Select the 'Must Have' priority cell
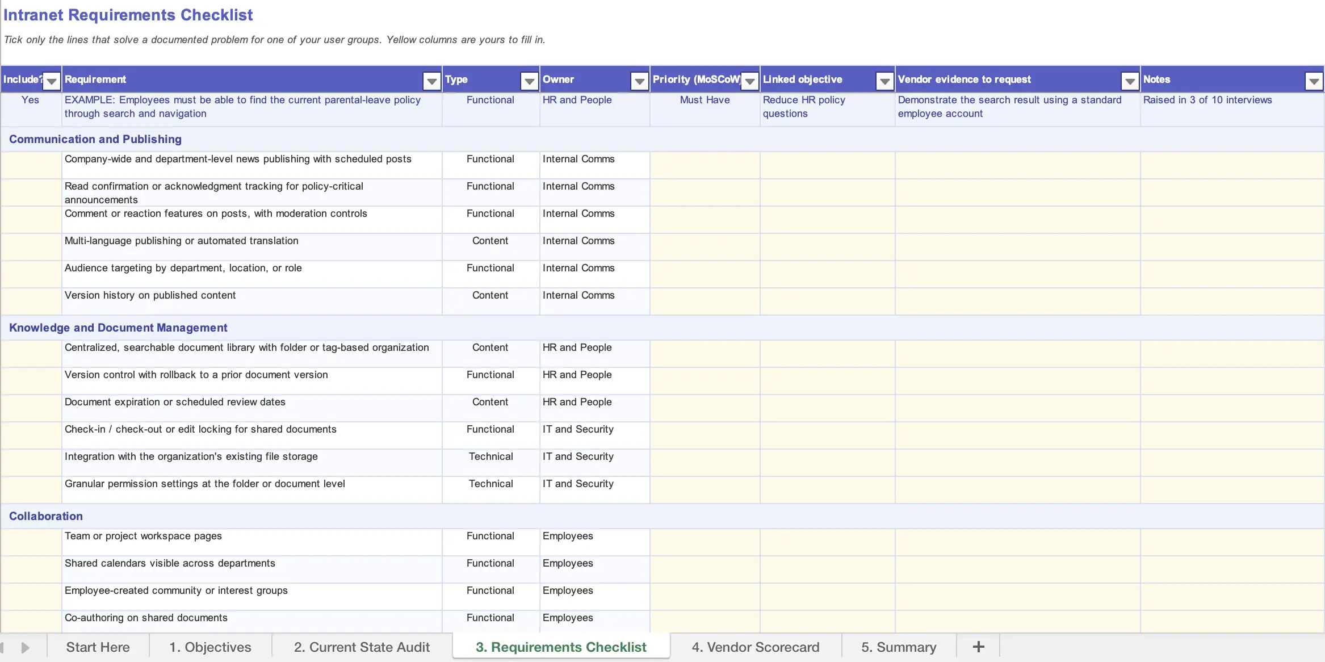The image size is (1325, 662). 705,110
